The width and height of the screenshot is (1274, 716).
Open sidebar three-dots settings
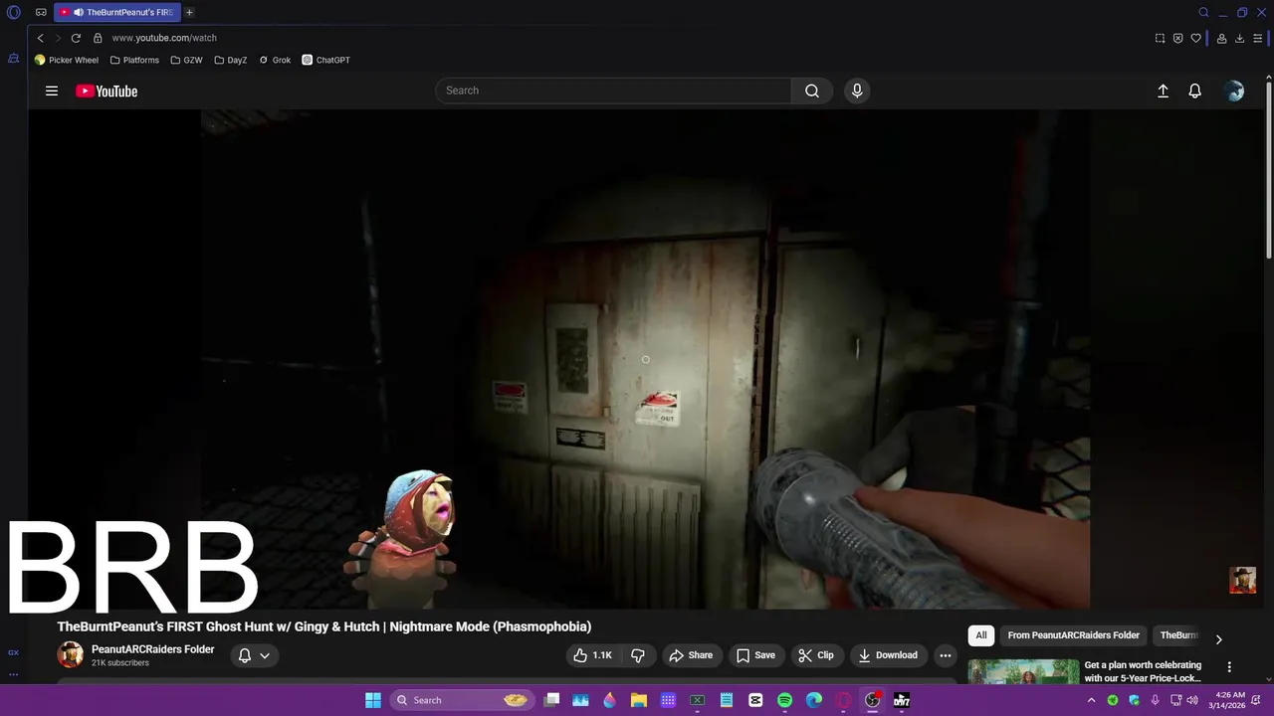[13, 674]
